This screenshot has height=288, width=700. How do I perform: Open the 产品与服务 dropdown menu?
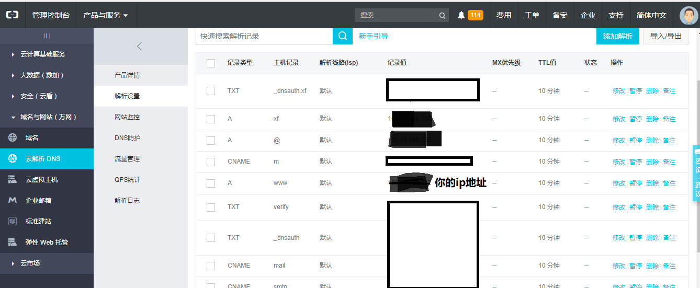pos(105,15)
